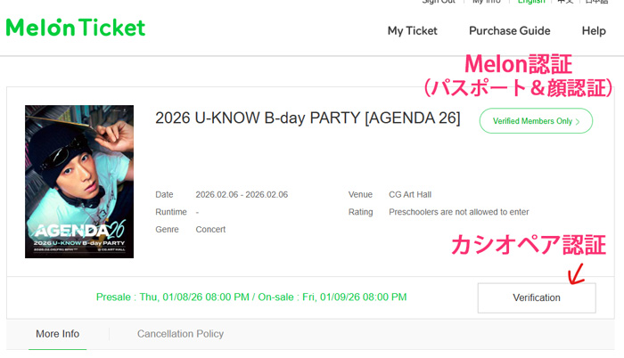Switch to the More Info tab
Image resolution: width=624 pixels, height=358 pixels.
pyautogui.click(x=57, y=334)
